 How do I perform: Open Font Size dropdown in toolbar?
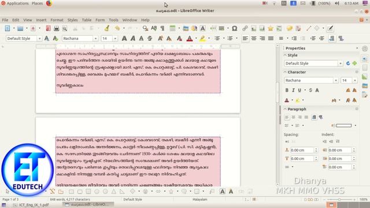[115, 39]
